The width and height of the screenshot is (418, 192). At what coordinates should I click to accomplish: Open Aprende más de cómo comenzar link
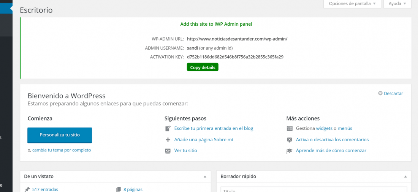(331, 151)
